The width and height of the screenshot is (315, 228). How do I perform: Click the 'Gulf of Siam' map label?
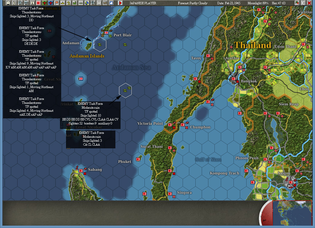point(208,160)
